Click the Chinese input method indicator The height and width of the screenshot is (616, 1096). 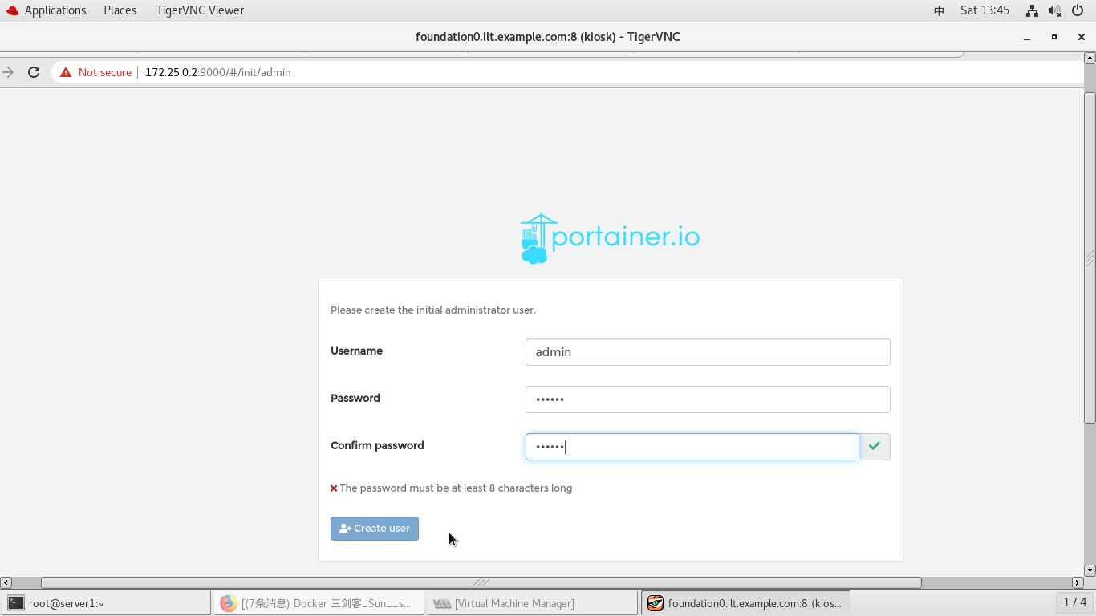pyautogui.click(x=939, y=10)
